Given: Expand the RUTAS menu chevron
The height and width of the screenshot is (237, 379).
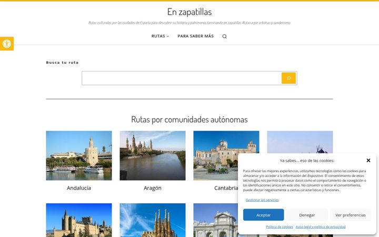Looking at the screenshot, I should (168, 36).
